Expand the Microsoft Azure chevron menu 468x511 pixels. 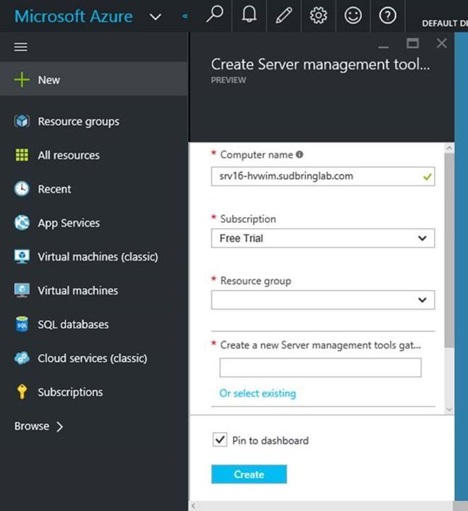[x=156, y=17]
